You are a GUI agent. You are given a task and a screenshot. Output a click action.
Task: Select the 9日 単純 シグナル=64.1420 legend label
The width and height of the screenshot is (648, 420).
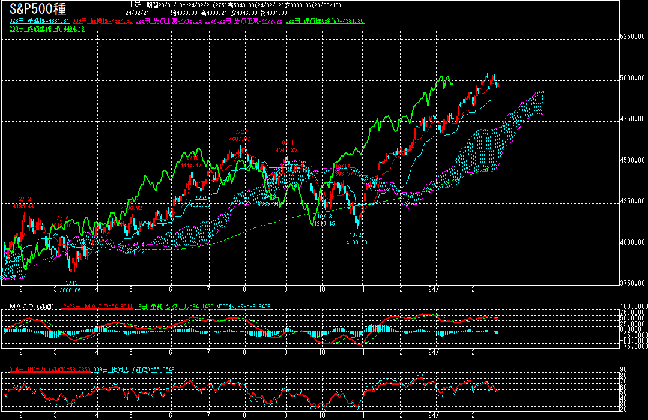[x=175, y=307]
